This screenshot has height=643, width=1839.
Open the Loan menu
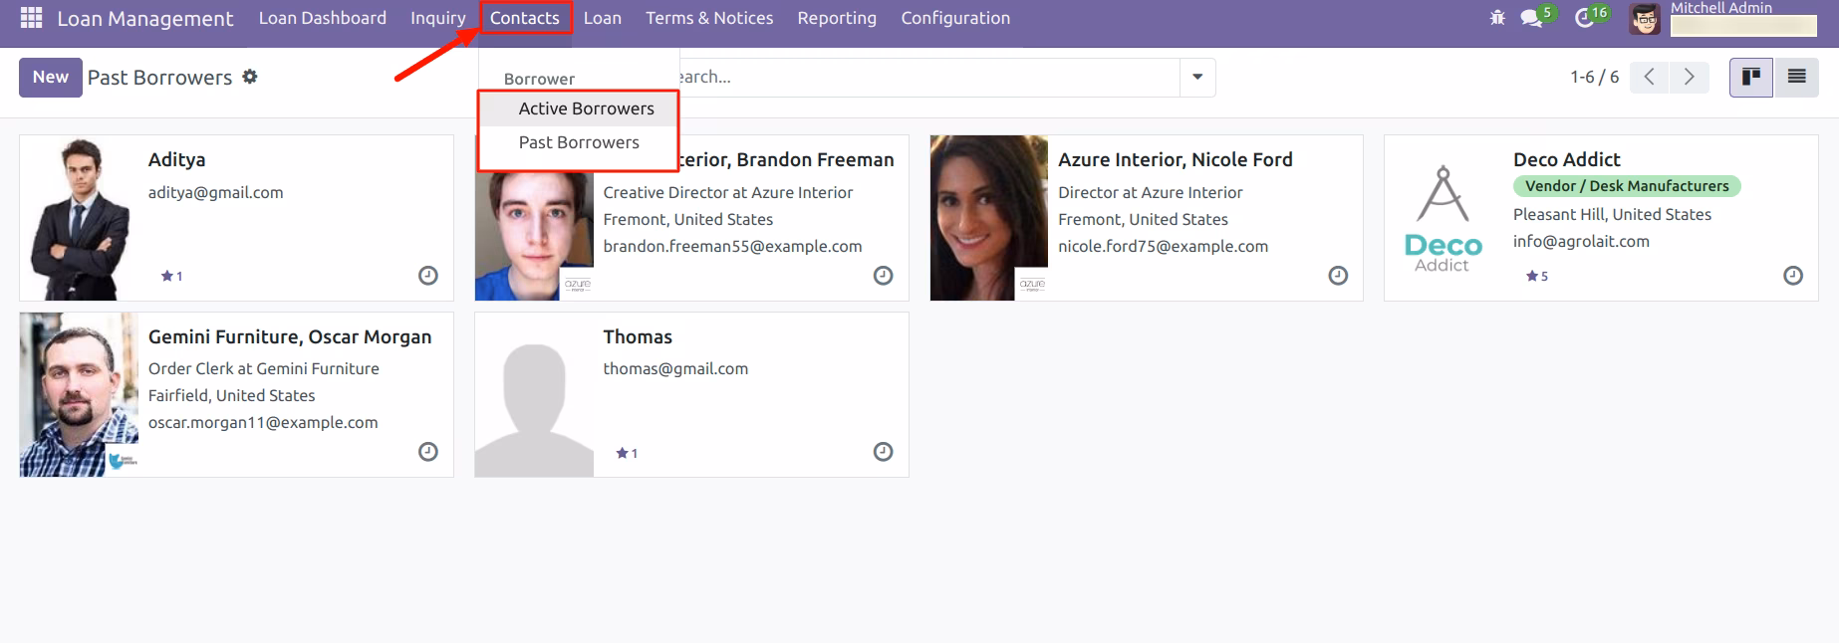pos(603,18)
